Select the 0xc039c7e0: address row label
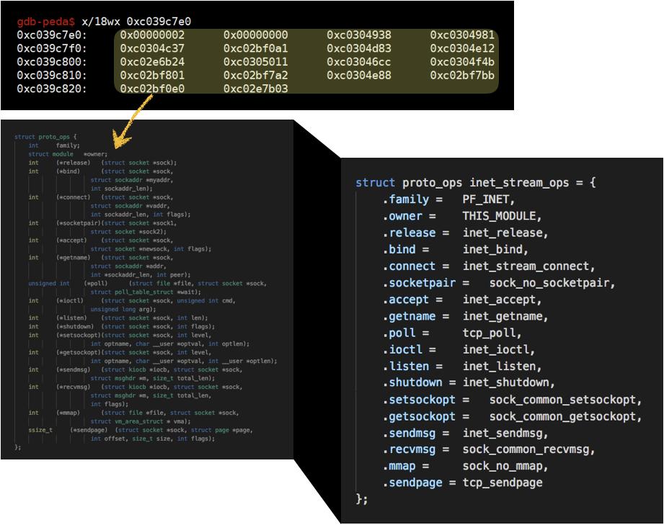Screen dimensions: 664x525 (x=51, y=35)
